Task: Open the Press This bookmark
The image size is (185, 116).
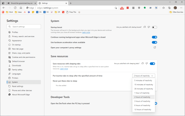Action: (71, 12)
